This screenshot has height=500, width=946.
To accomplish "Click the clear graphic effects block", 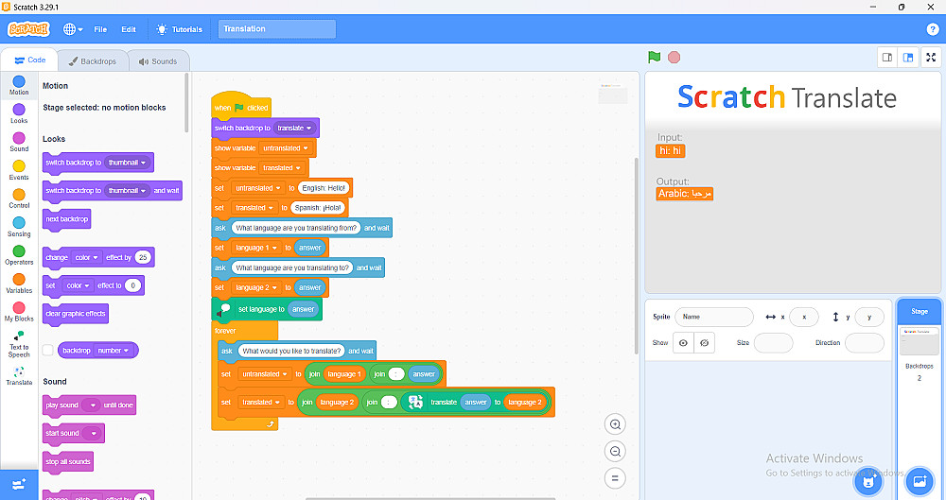I will [x=76, y=314].
